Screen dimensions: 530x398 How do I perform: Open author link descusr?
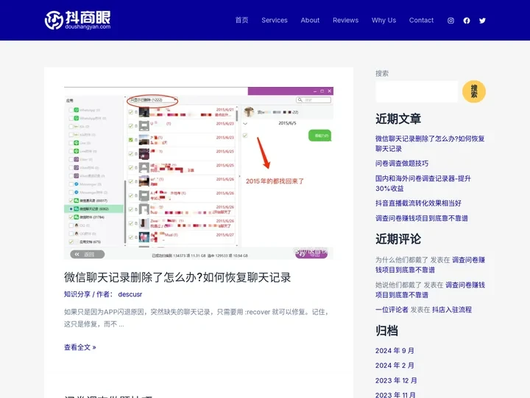click(130, 294)
